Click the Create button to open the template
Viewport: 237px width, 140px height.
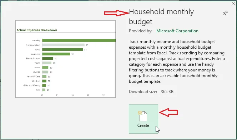pos(143,119)
